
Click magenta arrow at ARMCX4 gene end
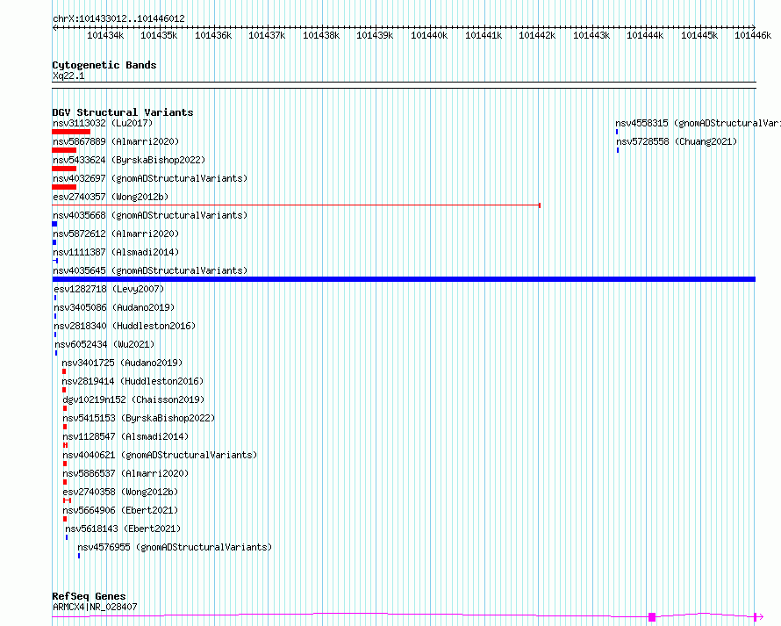[758, 617]
